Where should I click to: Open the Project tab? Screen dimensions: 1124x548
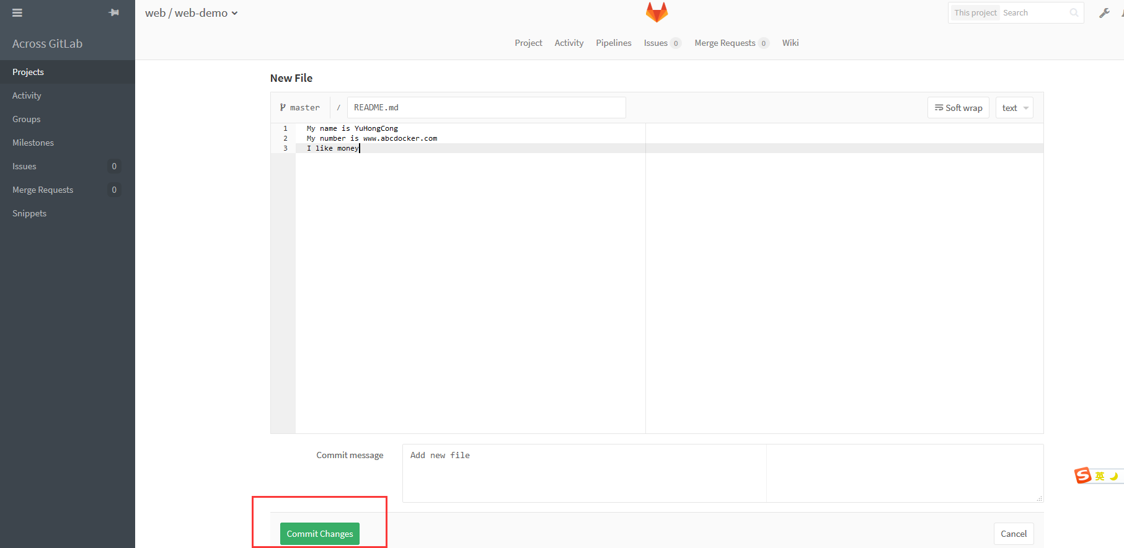(x=528, y=43)
